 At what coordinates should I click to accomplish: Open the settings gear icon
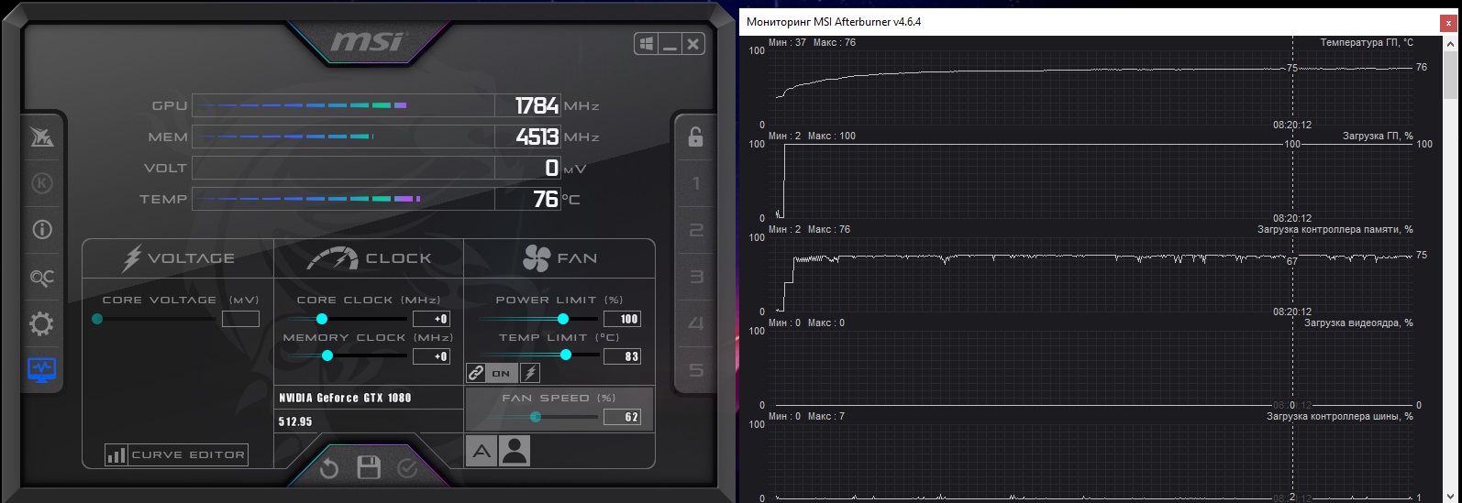[x=42, y=323]
